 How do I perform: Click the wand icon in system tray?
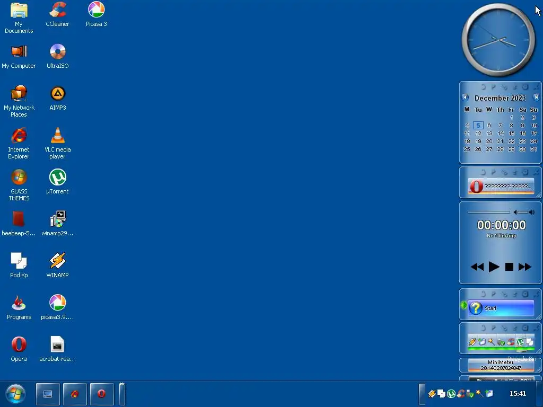click(479, 394)
